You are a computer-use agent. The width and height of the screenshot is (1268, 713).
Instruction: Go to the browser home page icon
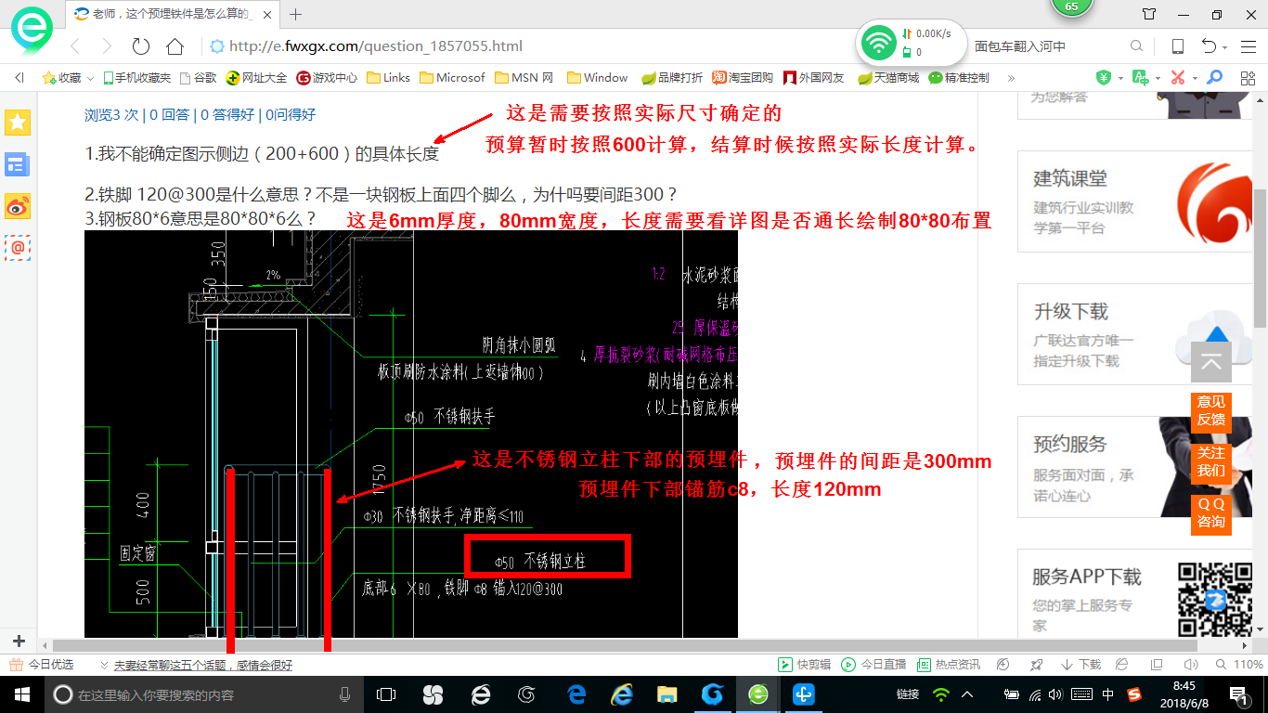pyautogui.click(x=175, y=46)
